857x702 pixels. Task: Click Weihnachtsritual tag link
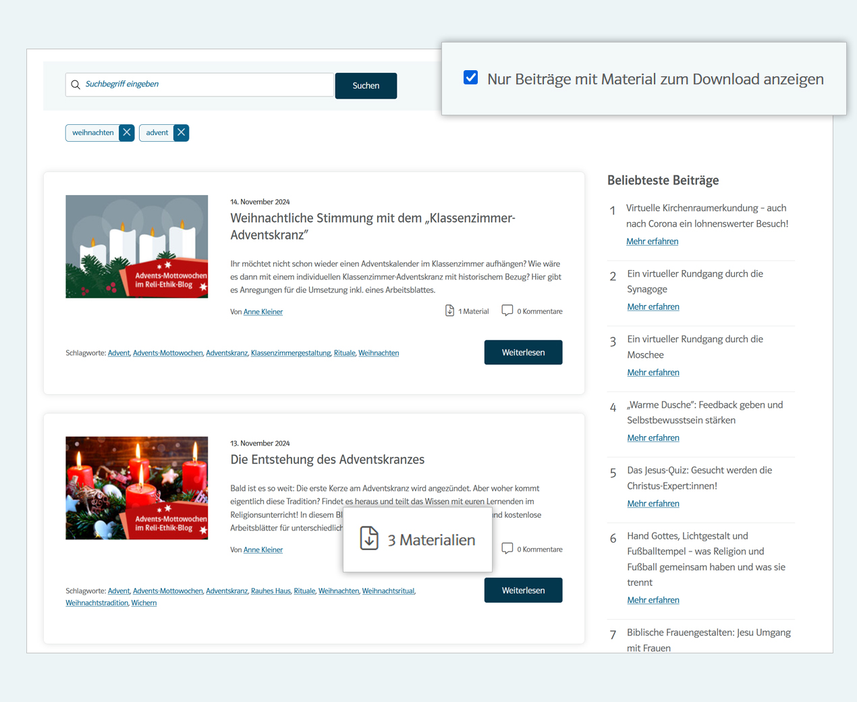[388, 591]
